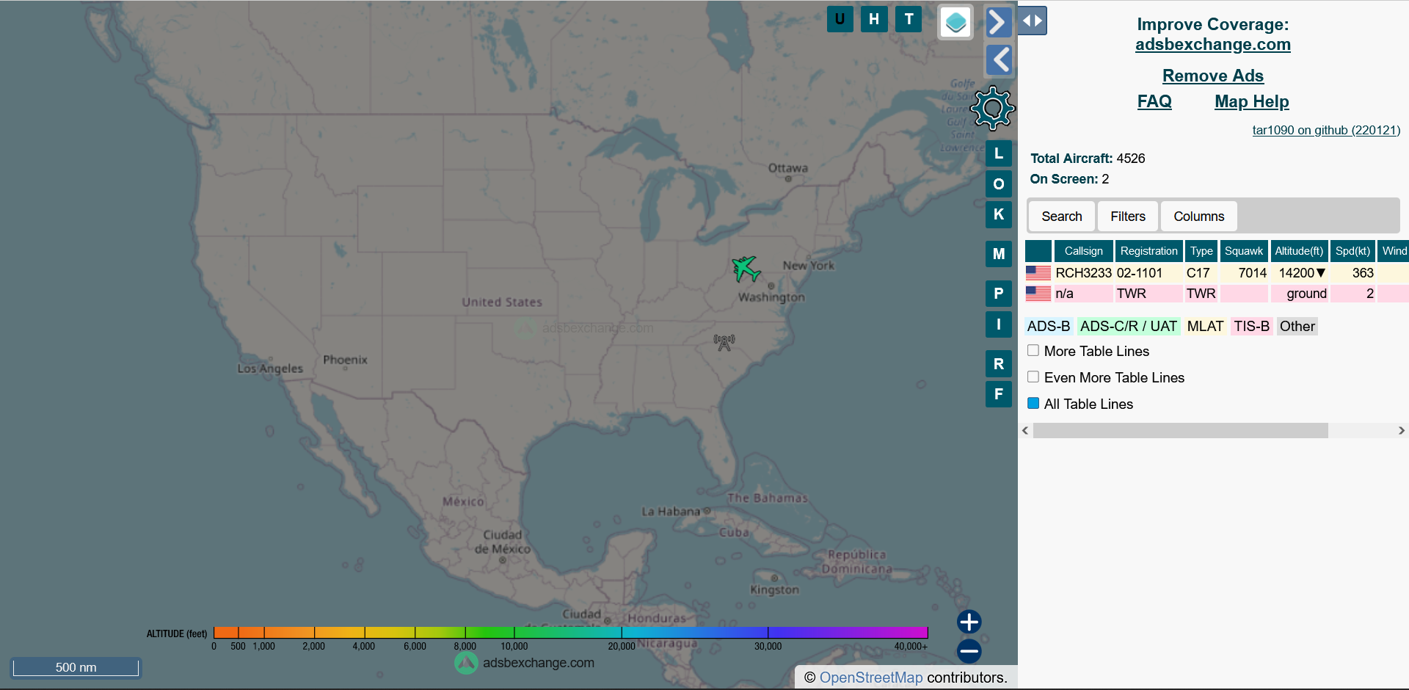1409x690 pixels.
Task: Sort table by Wind column
Action: click(x=1394, y=251)
